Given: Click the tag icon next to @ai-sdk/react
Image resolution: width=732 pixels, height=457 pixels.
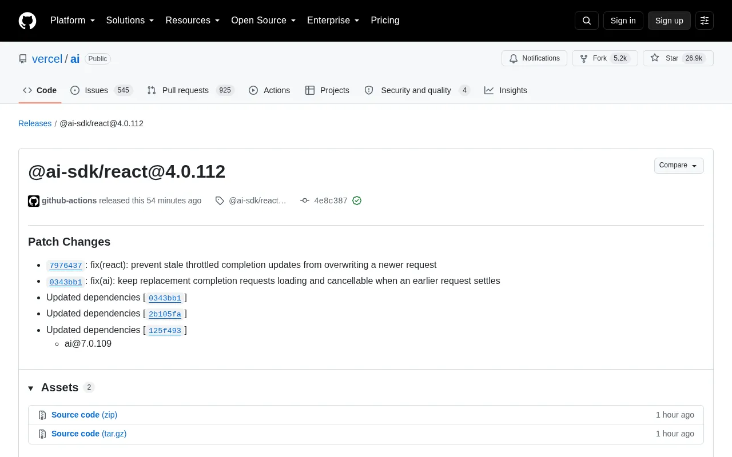Looking at the screenshot, I should (x=220, y=201).
